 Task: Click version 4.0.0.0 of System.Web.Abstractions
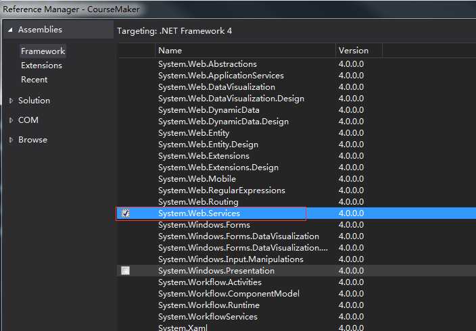click(351, 64)
